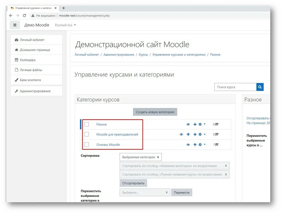Open gear menu for Основы Moodle

[202, 145]
